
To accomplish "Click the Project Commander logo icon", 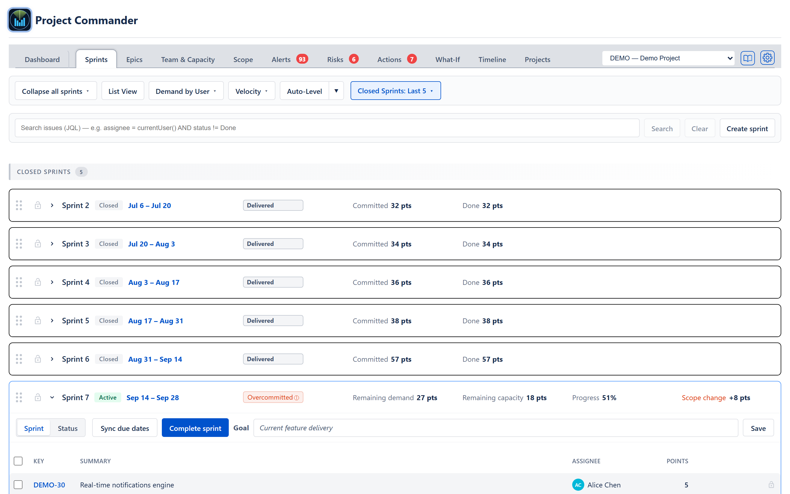I will 20,20.
